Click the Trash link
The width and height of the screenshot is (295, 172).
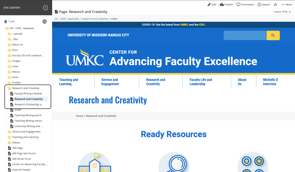click(12, 22)
